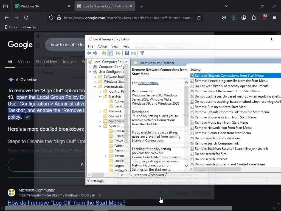This screenshot has width=281, height=211.
Task: Open the Action menu in Group Policy Editor
Action: pyautogui.click(x=102, y=46)
